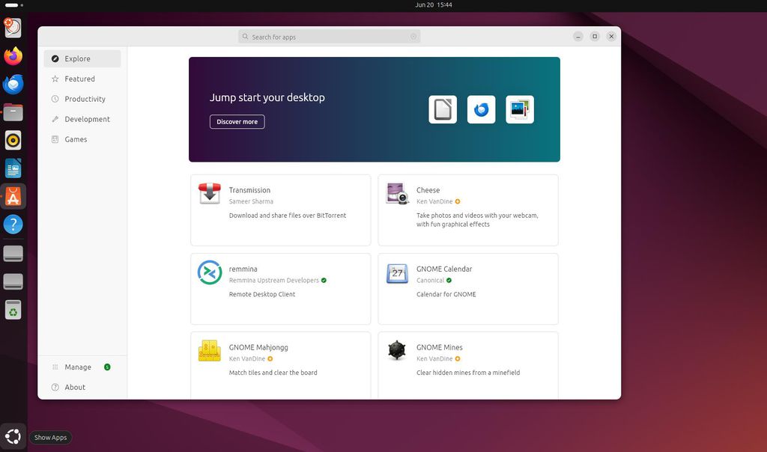
Task: Switch to the Featured category
Action: click(79, 79)
